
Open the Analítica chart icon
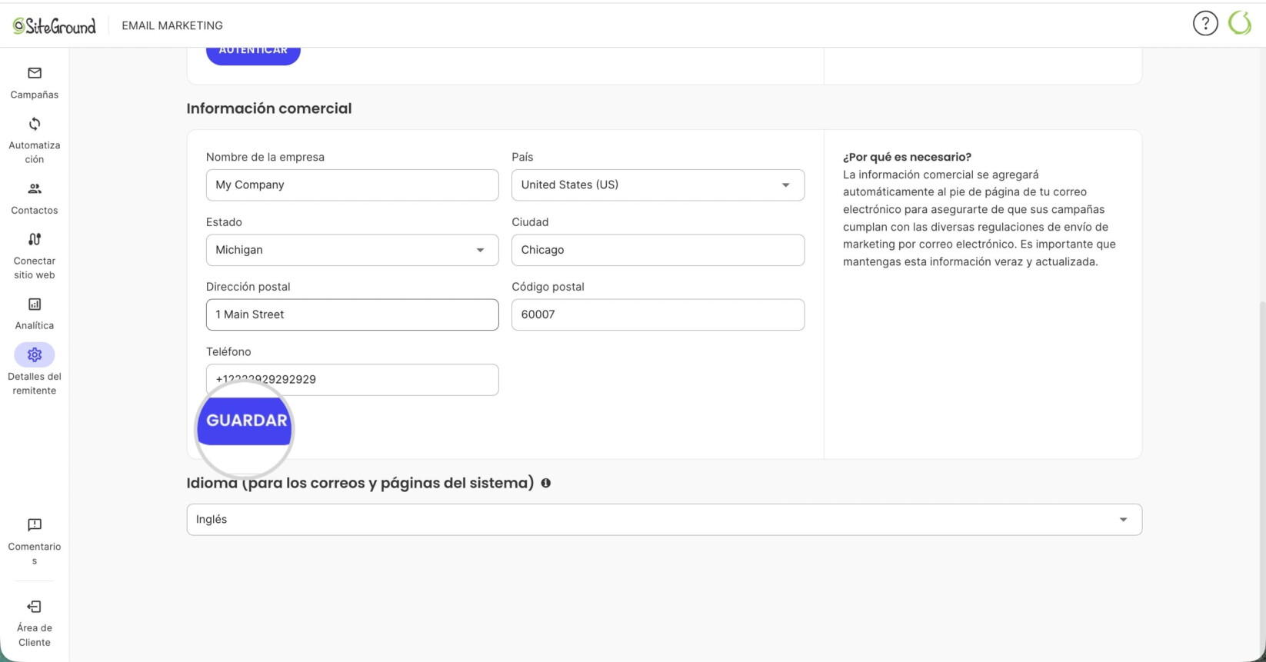pyautogui.click(x=35, y=304)
